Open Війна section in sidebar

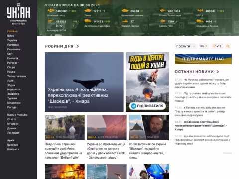10,36
